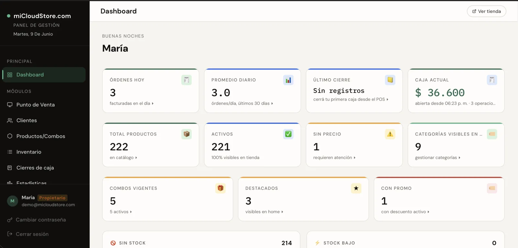
Task: Click the bar chart icon on Promedio Diario
Action: click(288, 80)
